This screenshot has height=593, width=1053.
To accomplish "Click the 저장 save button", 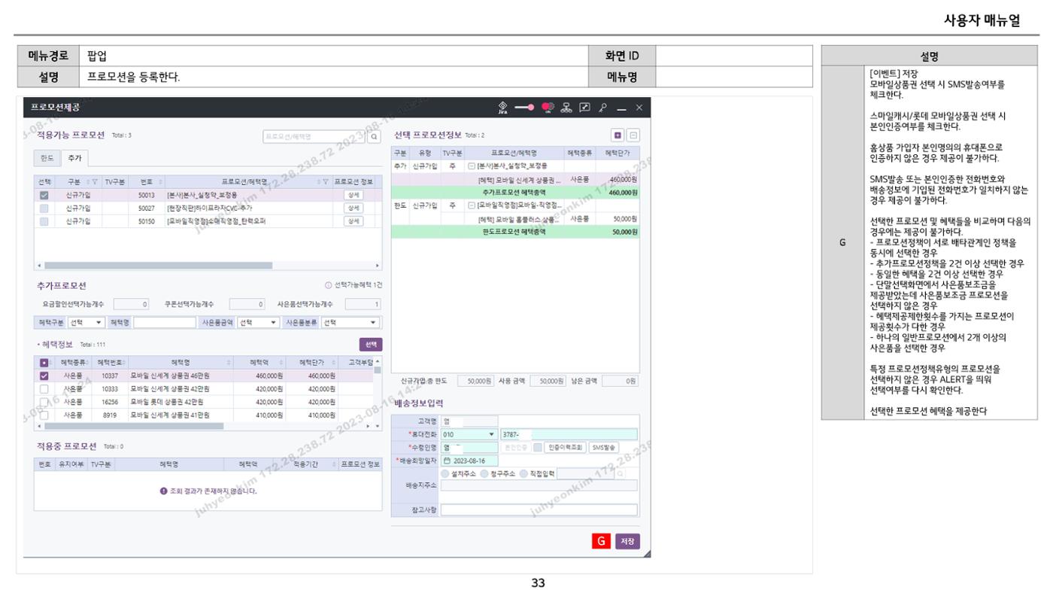I will 627,541.
